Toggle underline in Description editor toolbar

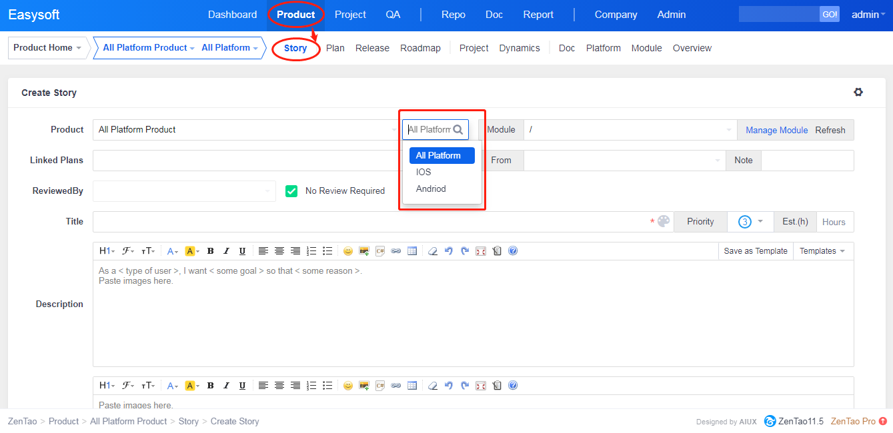[x=242, y=251]
